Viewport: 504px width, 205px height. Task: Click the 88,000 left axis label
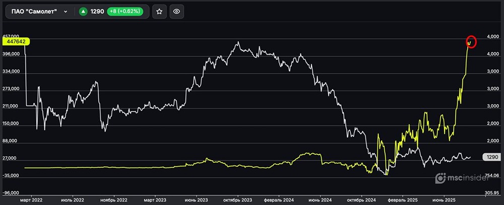click(11, 141)
